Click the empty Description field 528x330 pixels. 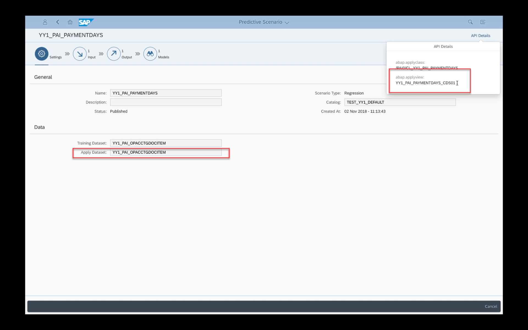(x=166, y=102)
